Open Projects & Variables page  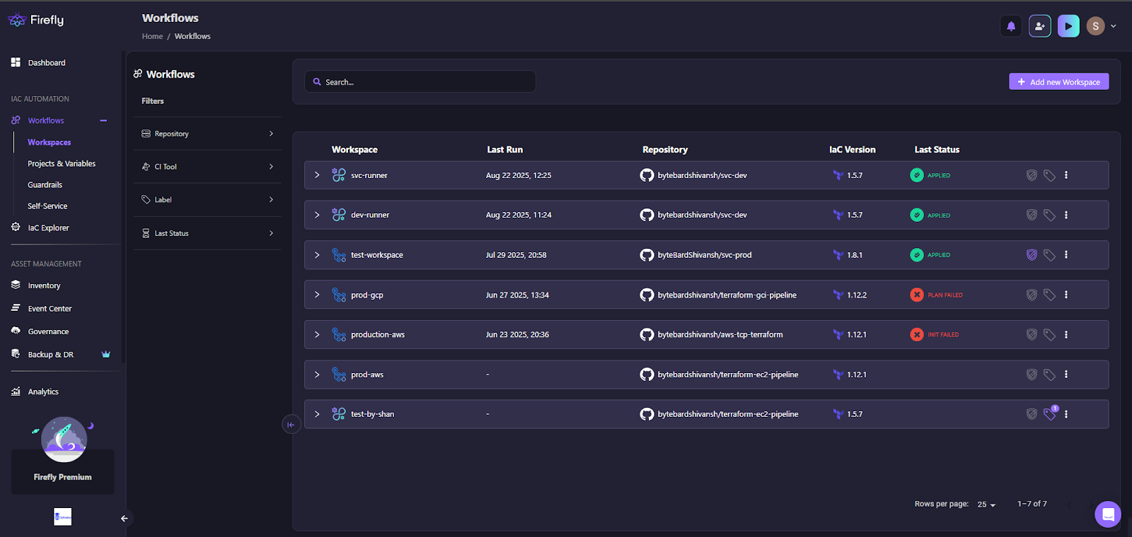[x=62, y=163]
